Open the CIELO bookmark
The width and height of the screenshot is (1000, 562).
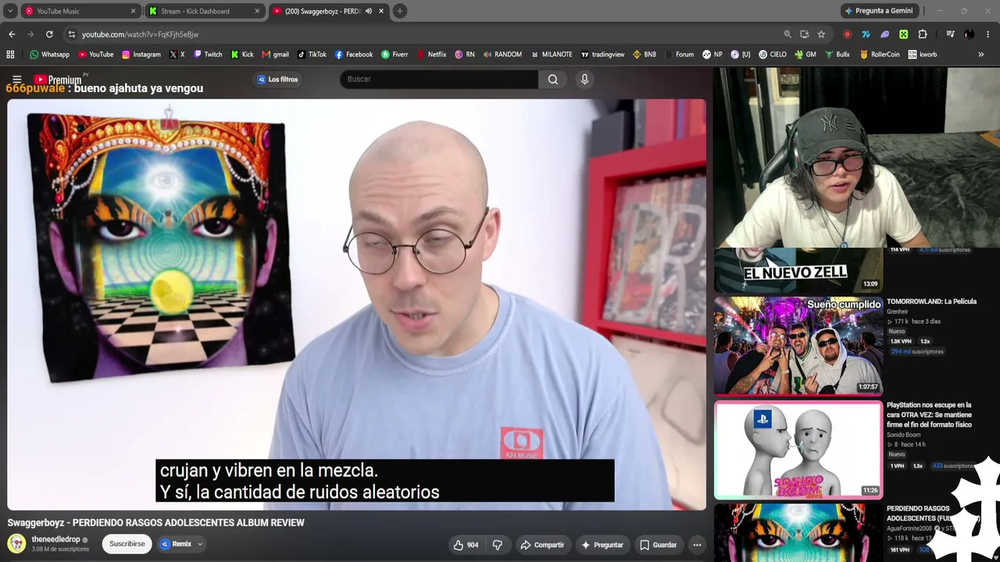point(773,55)
